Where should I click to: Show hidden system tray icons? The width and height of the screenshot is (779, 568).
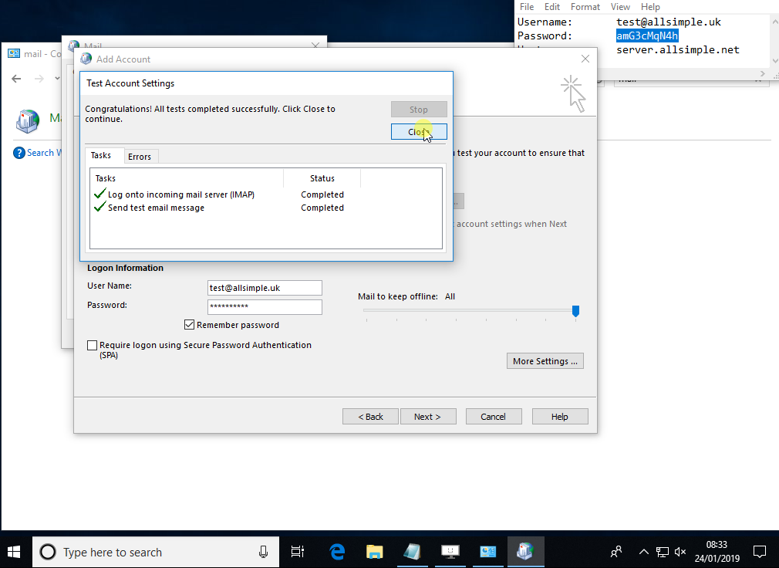[x=644, y=552]
